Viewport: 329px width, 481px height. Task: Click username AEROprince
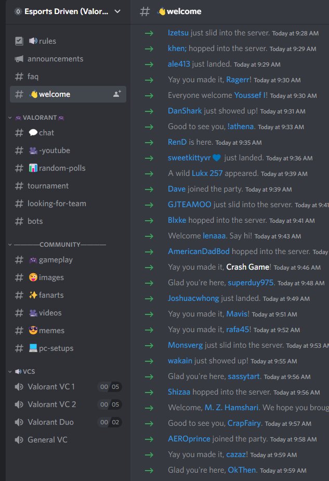coord(189,439)
